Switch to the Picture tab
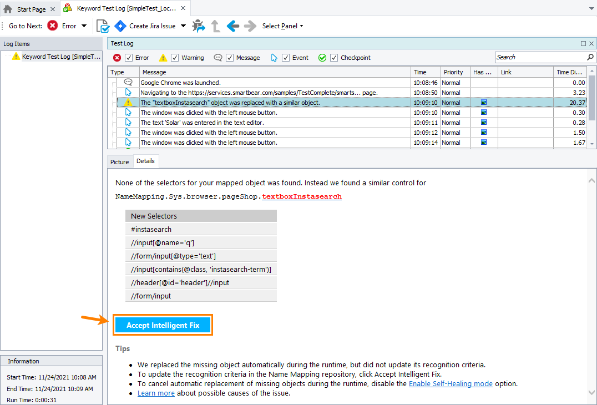This screenshot has height=405, width=597. point(119,161)
